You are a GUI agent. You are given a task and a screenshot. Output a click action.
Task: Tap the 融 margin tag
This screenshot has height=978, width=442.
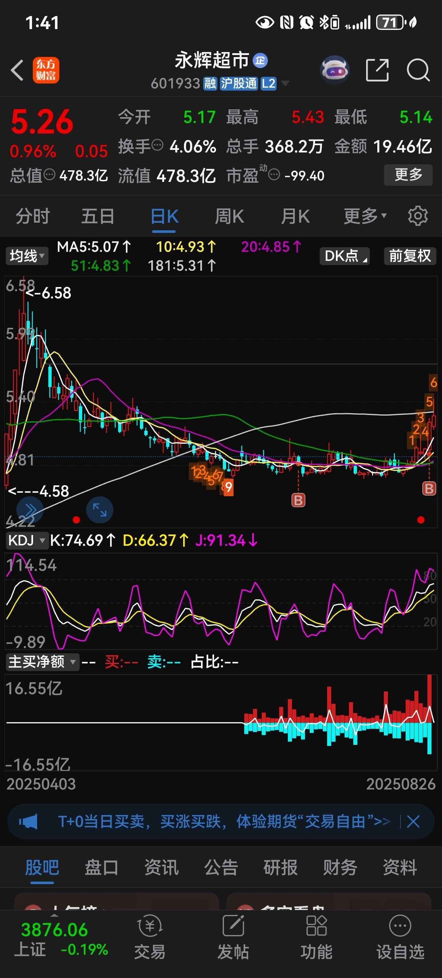click(210, 83)
